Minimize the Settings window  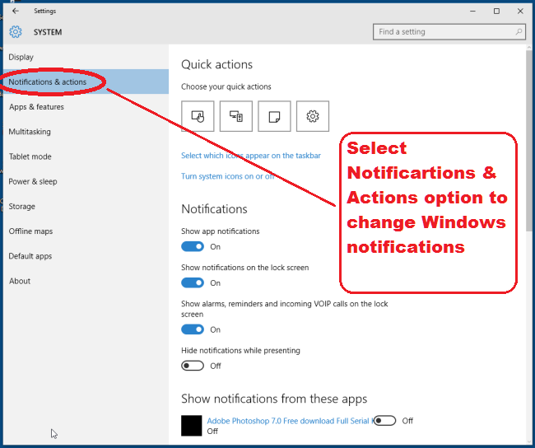(472, 11)
